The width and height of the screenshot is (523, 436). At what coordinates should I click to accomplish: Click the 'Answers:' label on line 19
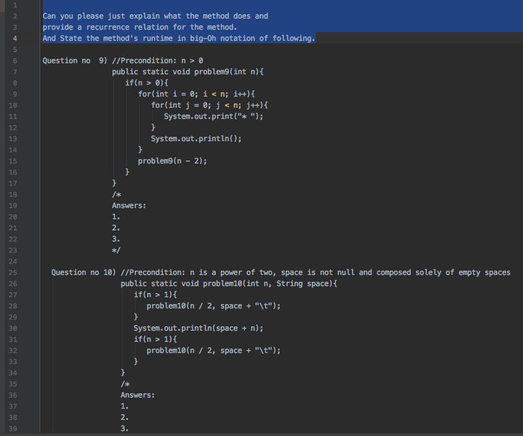[129, 206]
